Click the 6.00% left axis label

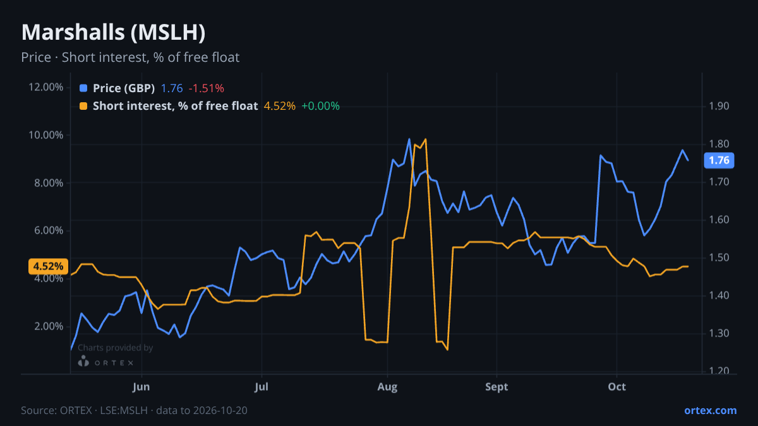[48, 230]
